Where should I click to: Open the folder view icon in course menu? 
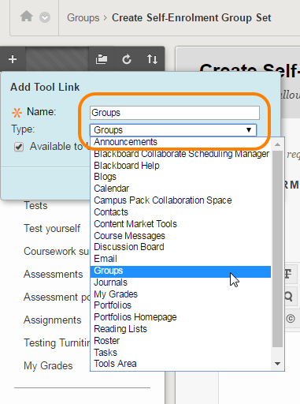click(x=102, y=59)
